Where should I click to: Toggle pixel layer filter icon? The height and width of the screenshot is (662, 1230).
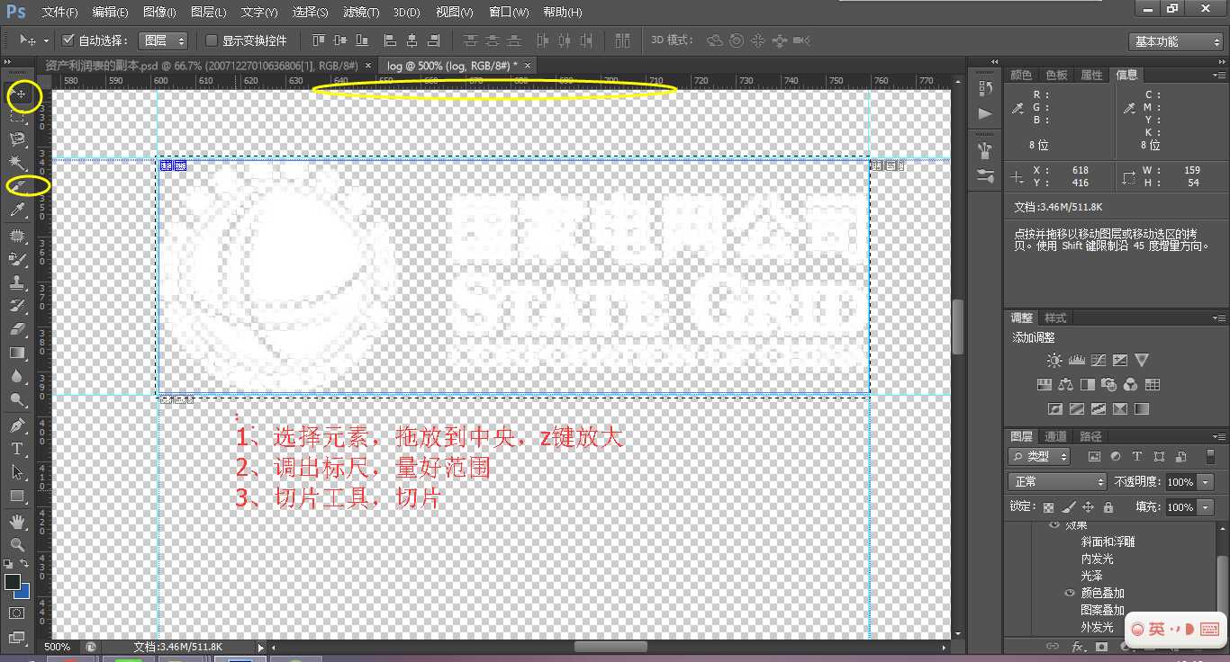coord(1095,457)
